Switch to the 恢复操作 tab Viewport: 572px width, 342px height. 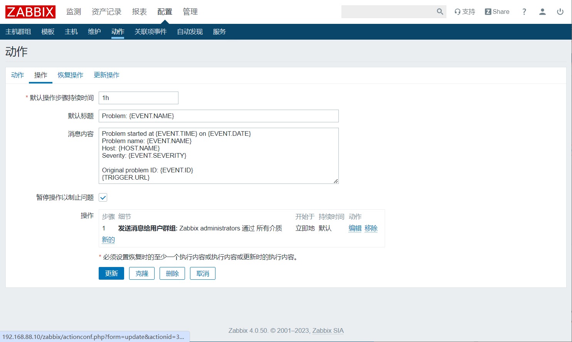71,75
